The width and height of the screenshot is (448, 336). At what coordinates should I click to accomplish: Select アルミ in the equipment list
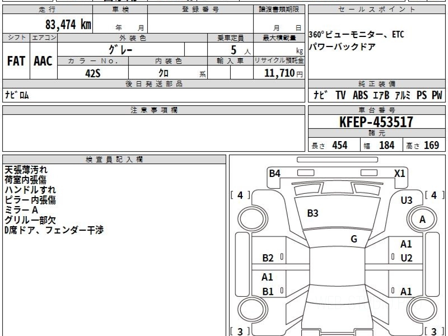coord(403,96)
